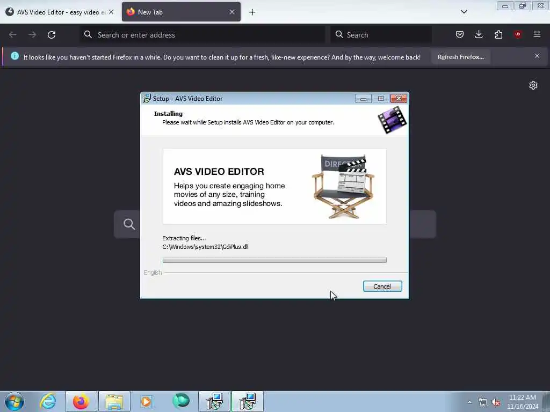Focus the Search or enter address bar

click(x=202, y=35)
